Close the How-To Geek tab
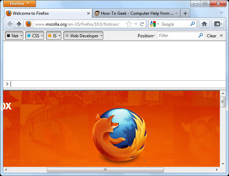 pyautogui.click(x=177, y=13)
